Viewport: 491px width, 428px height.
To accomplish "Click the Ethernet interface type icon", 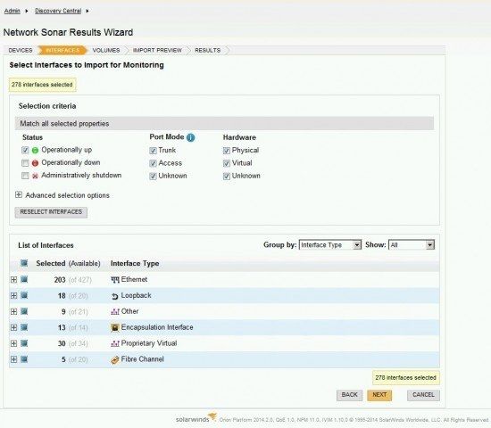I will coord(115,280).
